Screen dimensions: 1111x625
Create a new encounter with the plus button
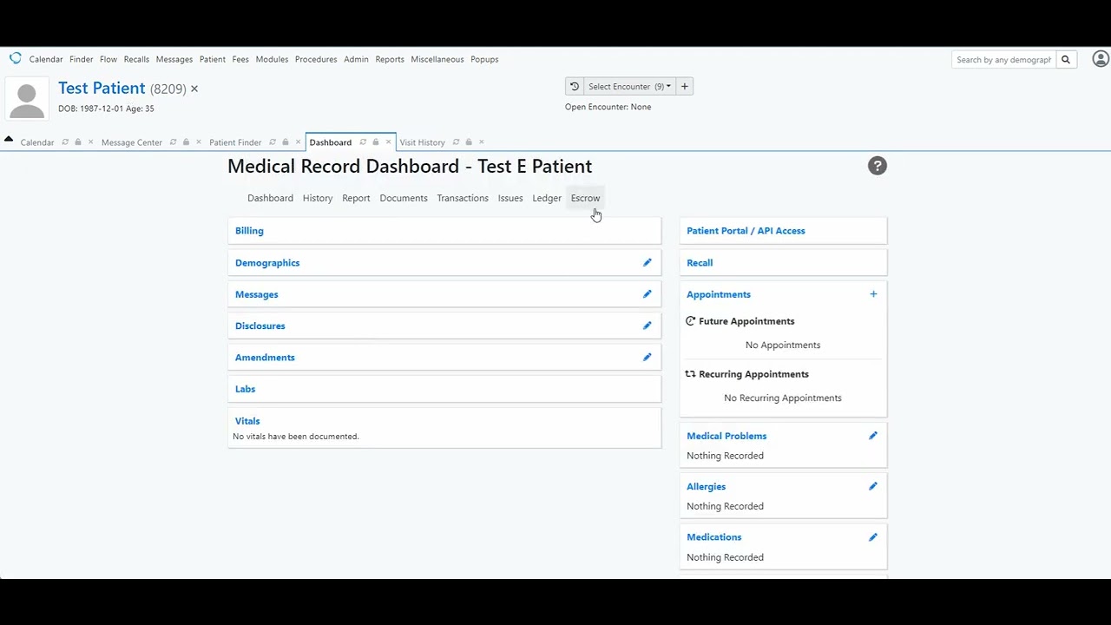(x=685, y=87)
